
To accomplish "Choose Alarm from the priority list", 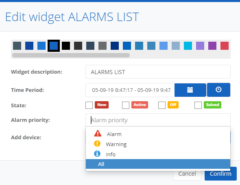I will [158, 134].
